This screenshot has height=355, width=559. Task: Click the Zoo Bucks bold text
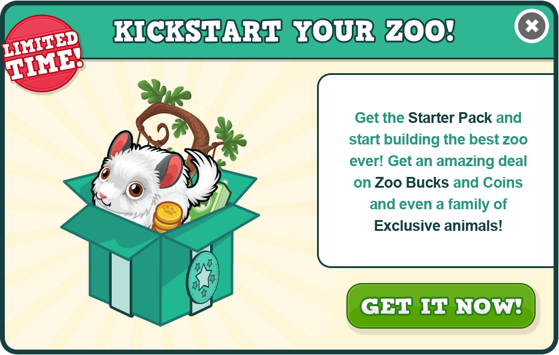click(411, 183)
